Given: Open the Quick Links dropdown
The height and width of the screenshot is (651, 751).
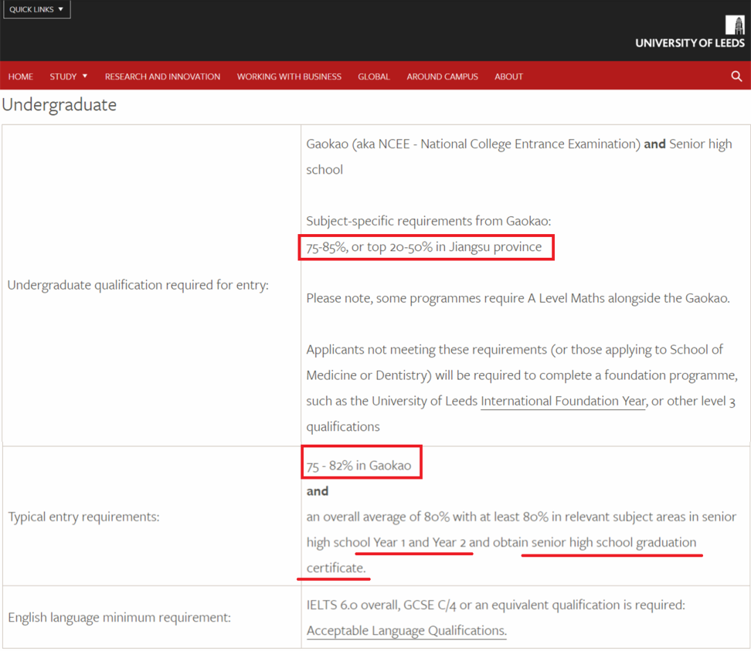Looking at the screenshot, I should pyautogui.click(x=37, y=9).
